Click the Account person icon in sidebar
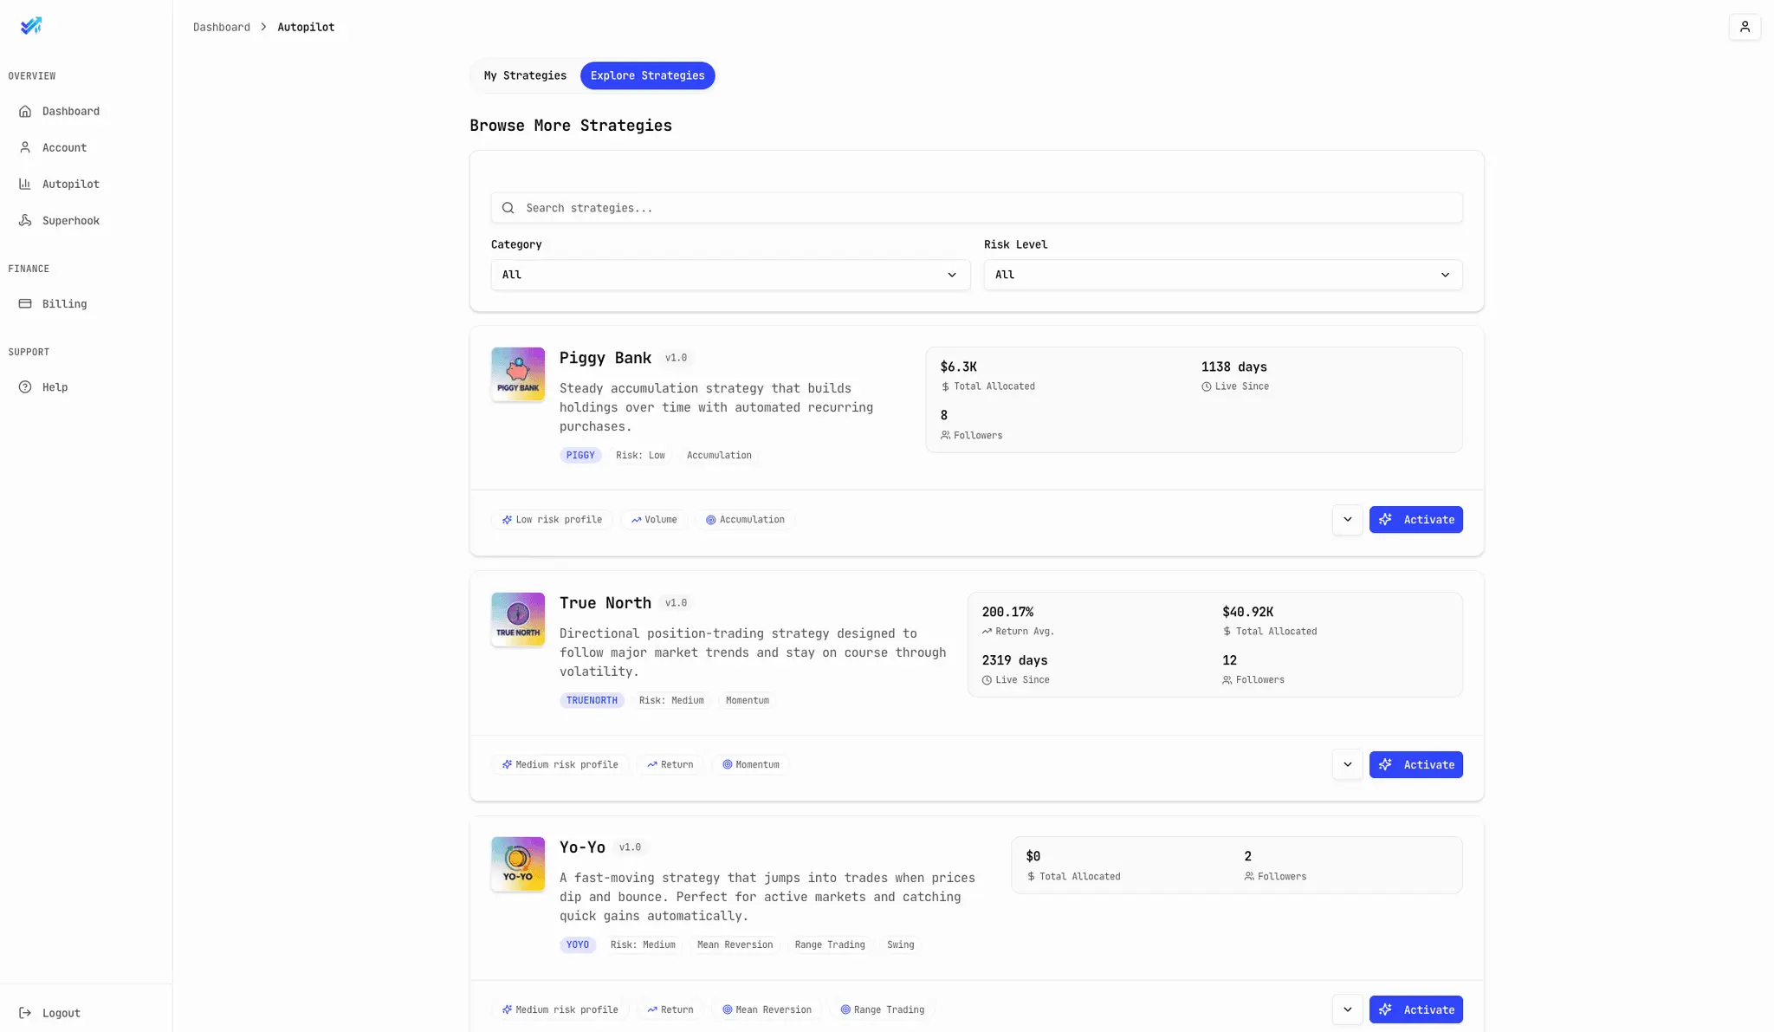Viewport: 1774px width, 1032px height. pos(25,147)
